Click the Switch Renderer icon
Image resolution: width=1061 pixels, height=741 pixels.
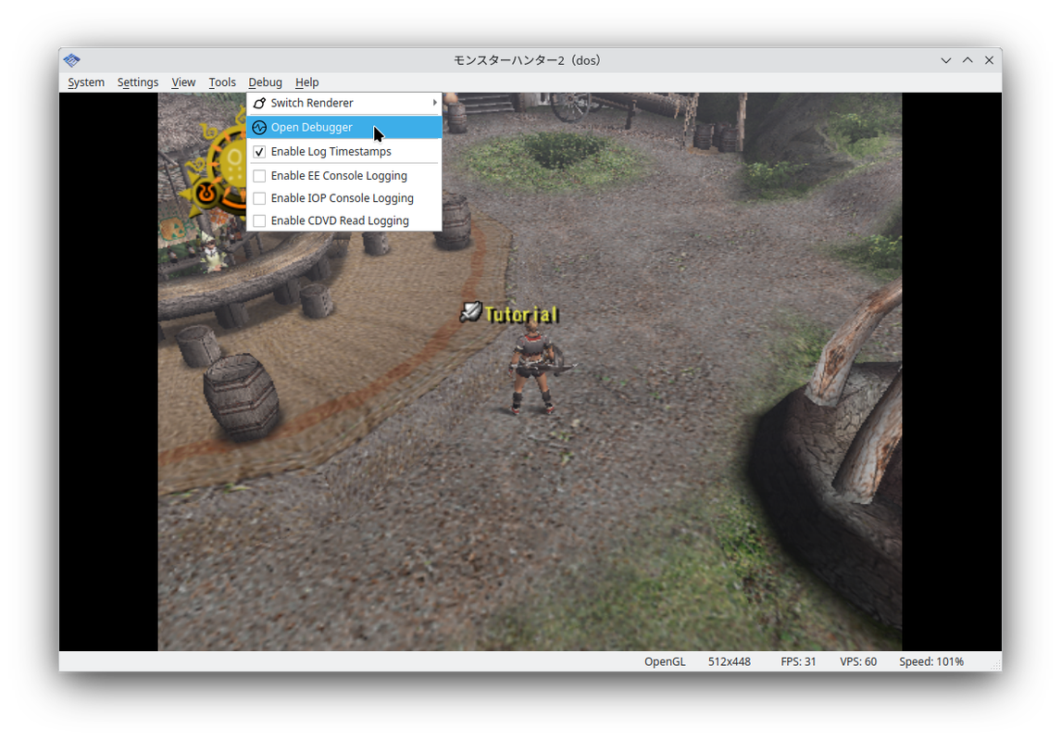point(259,103)
